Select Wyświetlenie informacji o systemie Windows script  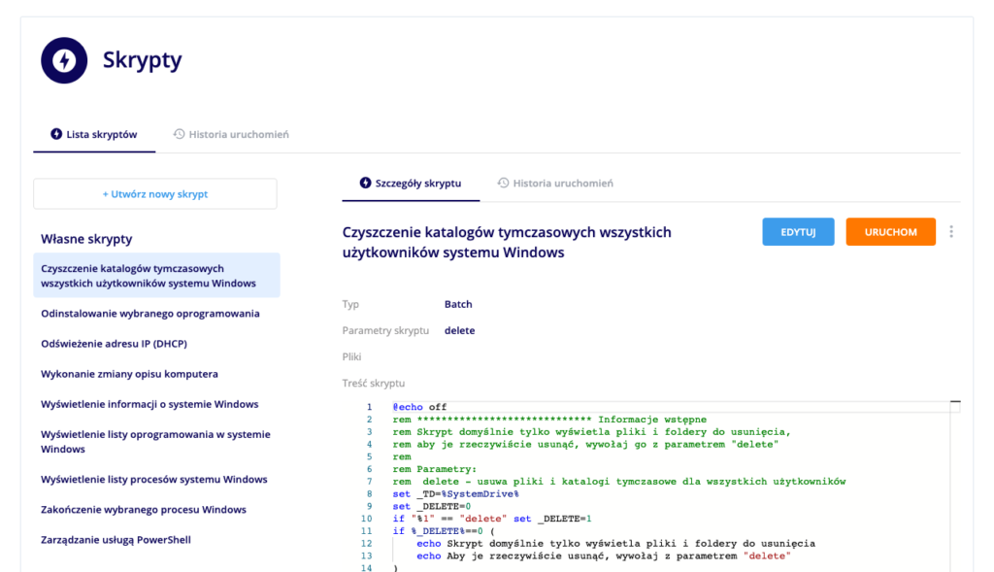tap(149, 404)
